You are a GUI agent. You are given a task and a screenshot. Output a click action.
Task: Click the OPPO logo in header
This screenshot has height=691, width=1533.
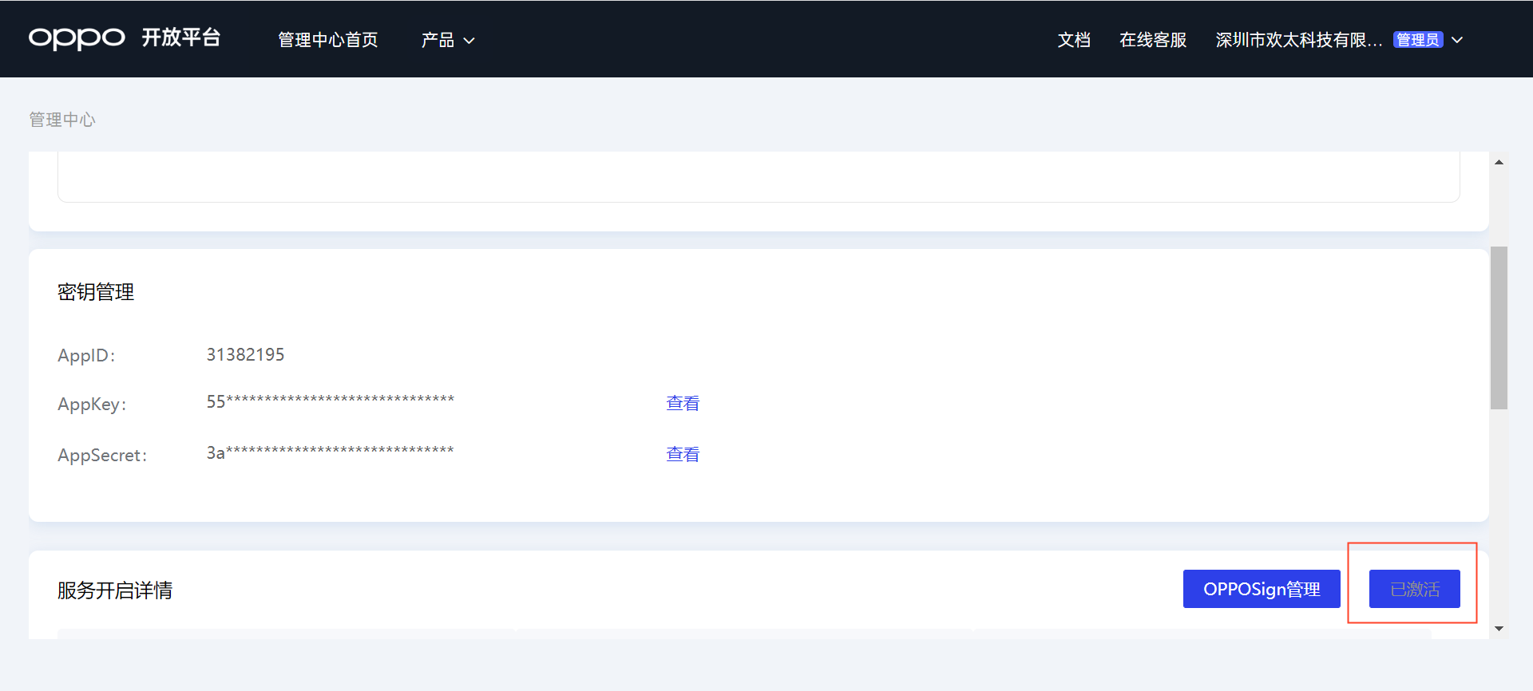click(77, 38)
